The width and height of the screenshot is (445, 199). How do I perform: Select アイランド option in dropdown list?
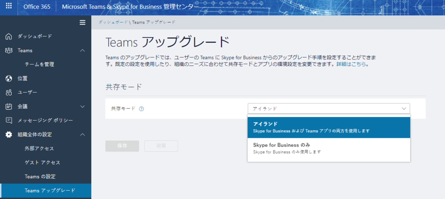pyautogui.click(x=329, y=127)
